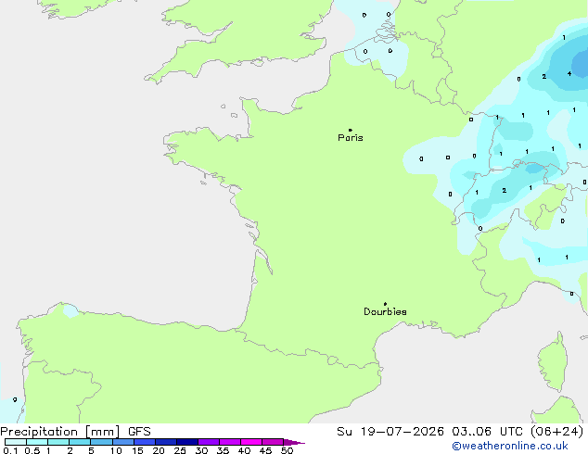
Task: Click the 45 mm legend color swatch
Action: pyautogui.click(x=273, y=442)
